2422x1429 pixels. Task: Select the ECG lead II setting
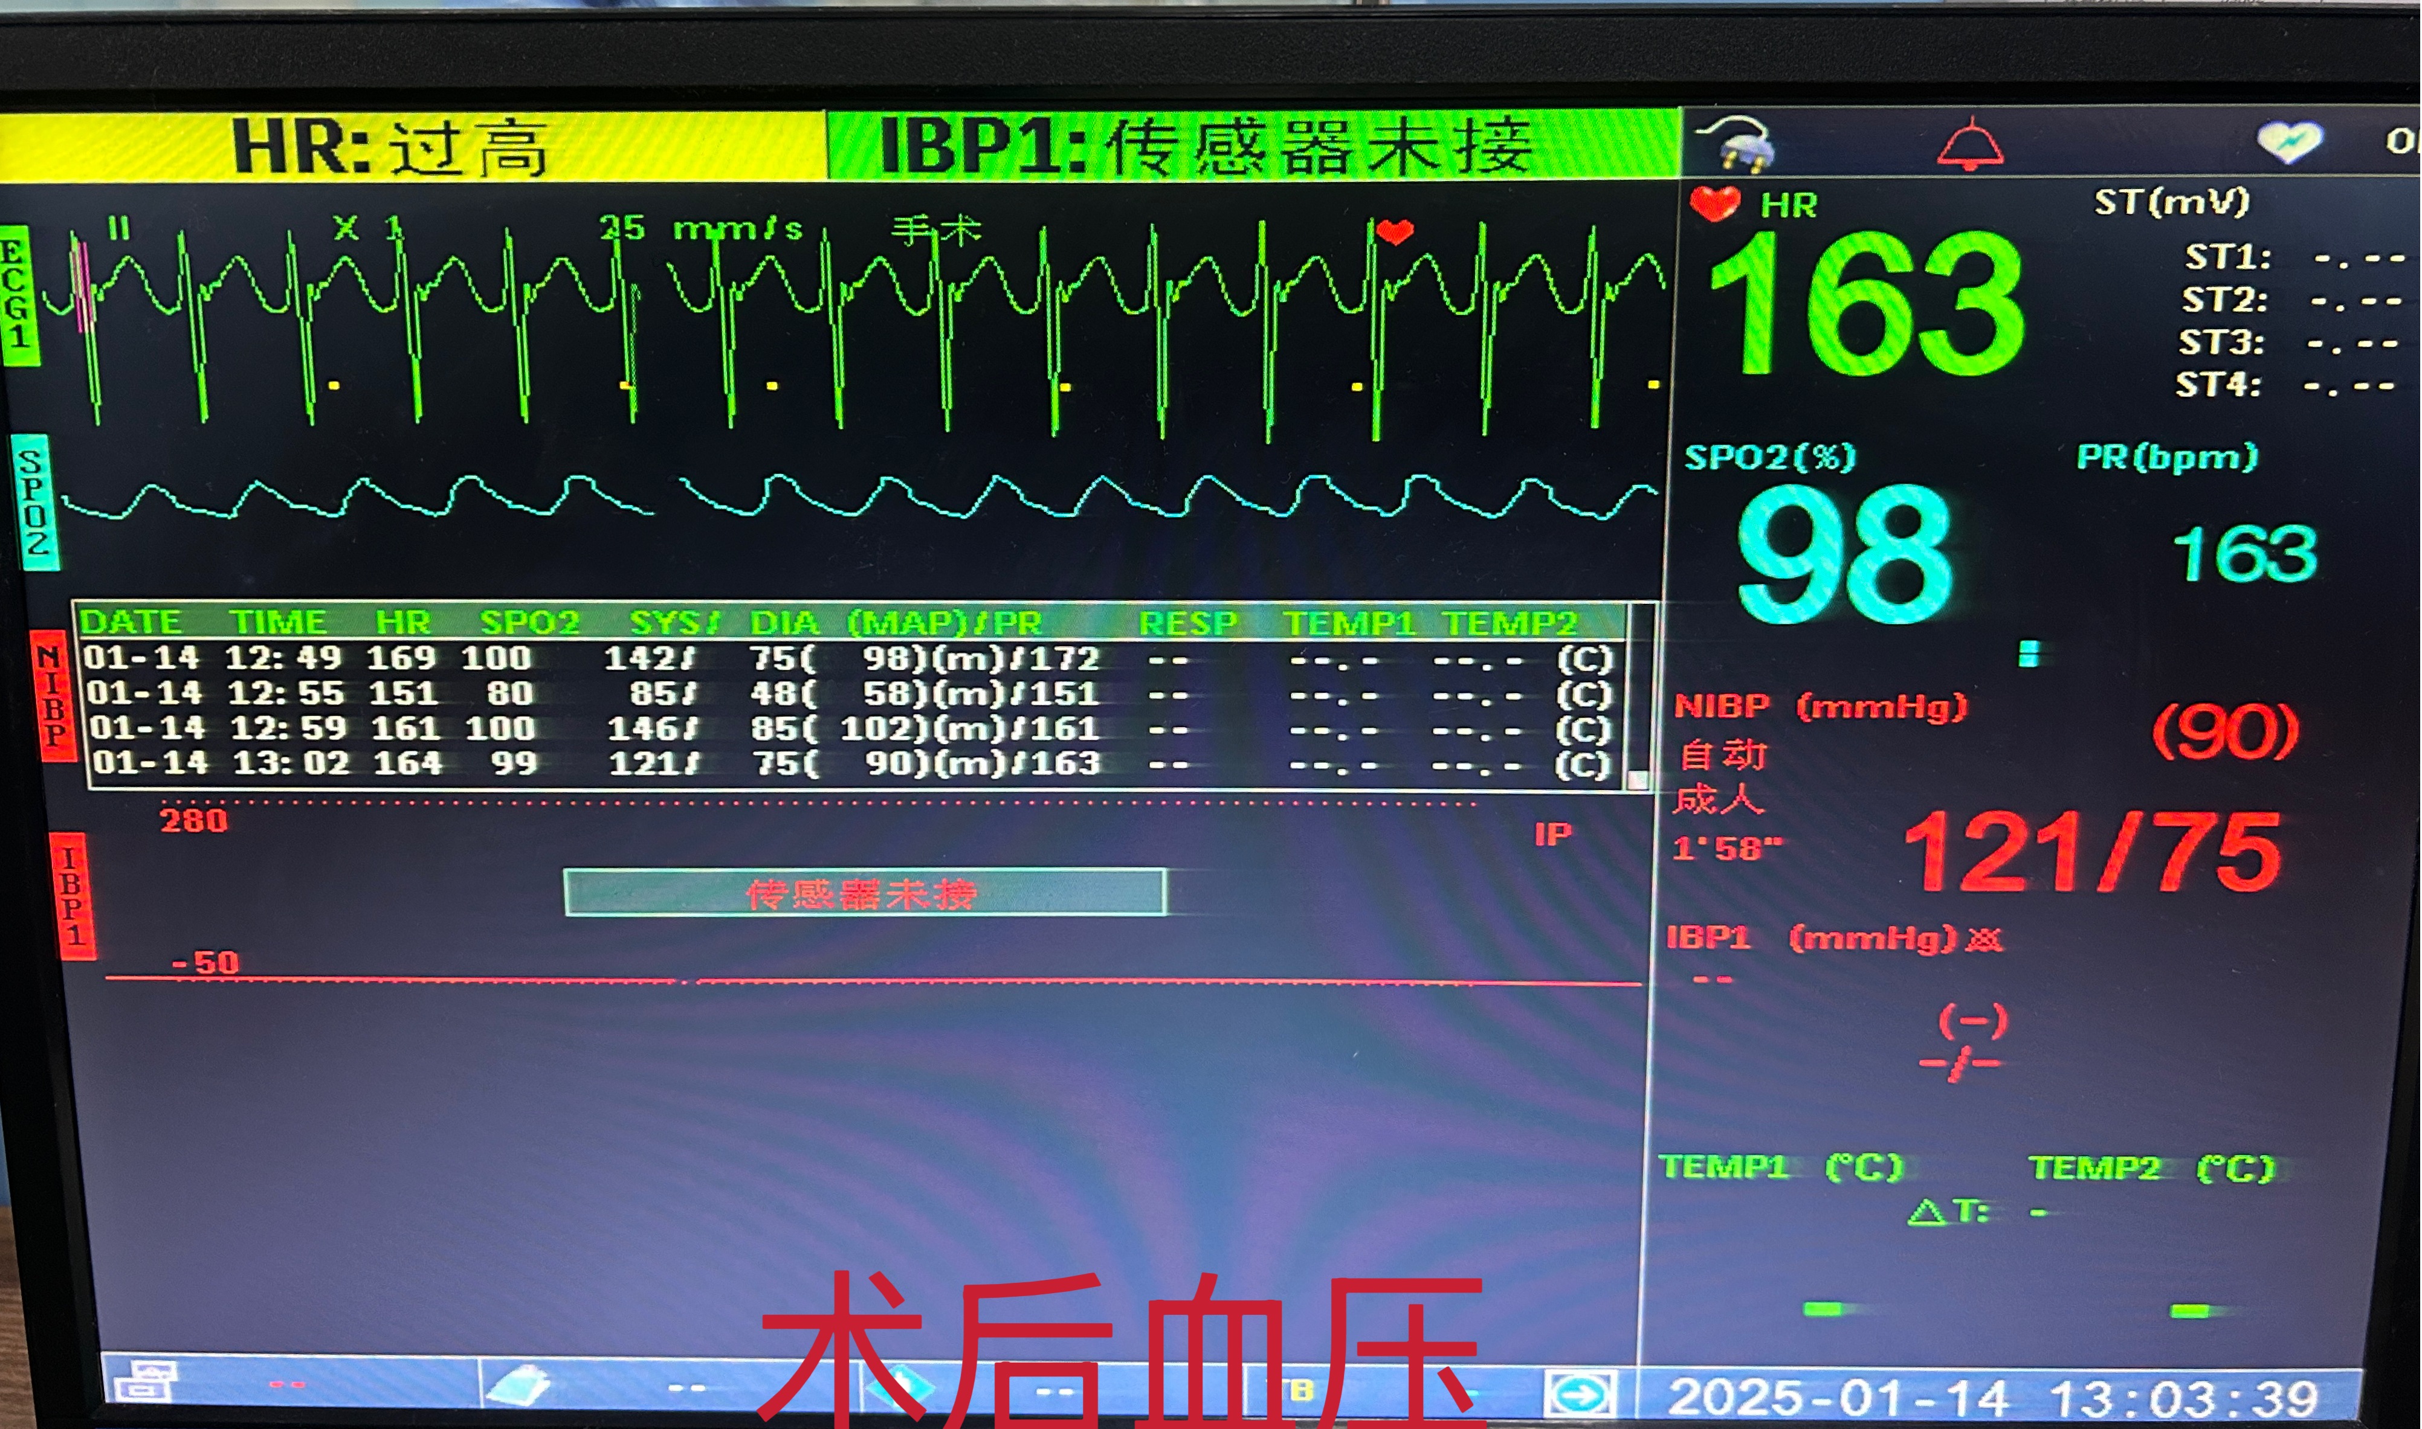(118, 229)
